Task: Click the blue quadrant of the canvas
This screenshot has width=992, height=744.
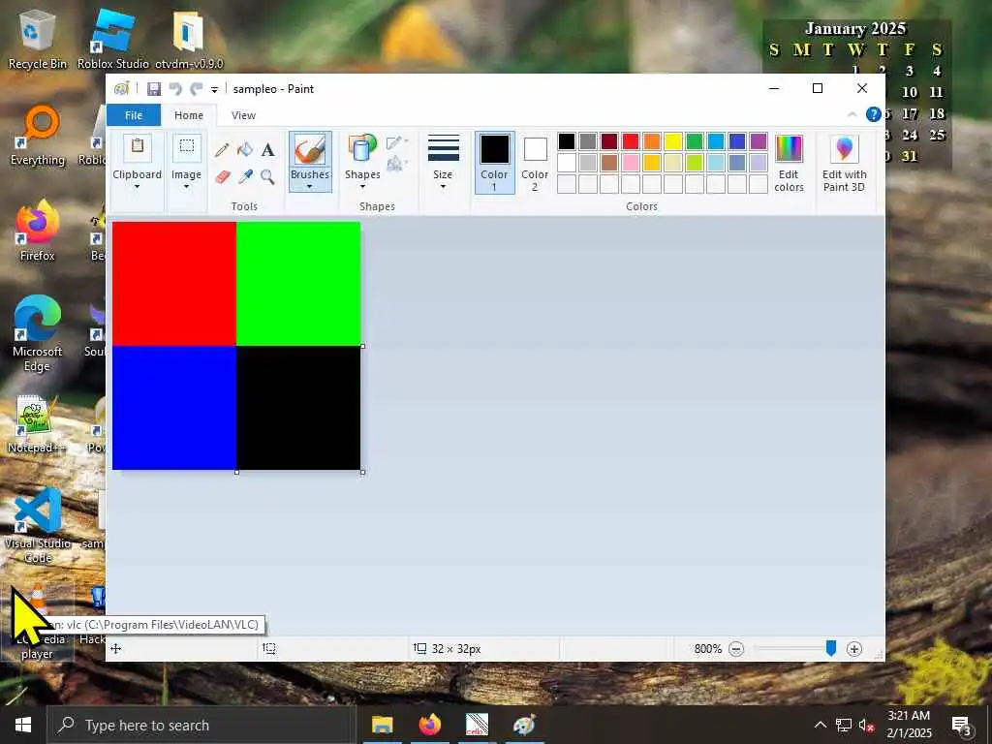Action: [x=174, y=408]
